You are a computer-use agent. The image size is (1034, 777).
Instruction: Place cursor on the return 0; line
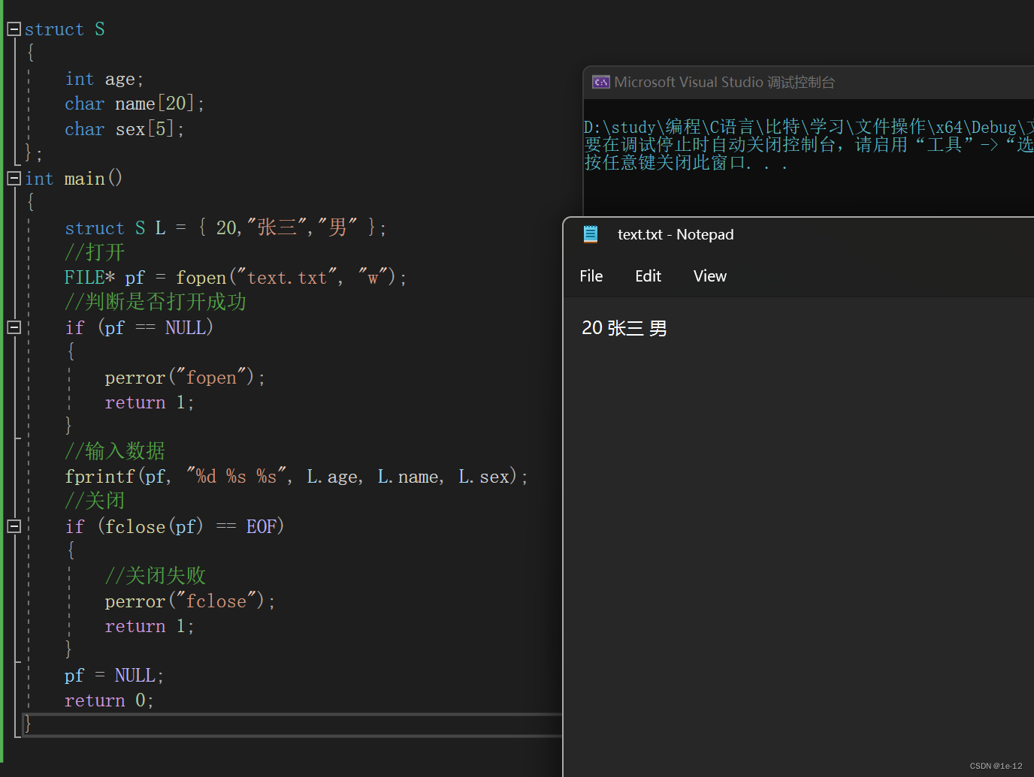(x=109, y=700)
